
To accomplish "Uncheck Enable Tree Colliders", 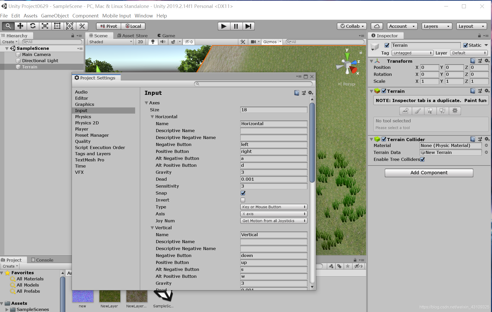I will (x=422, y=159).
